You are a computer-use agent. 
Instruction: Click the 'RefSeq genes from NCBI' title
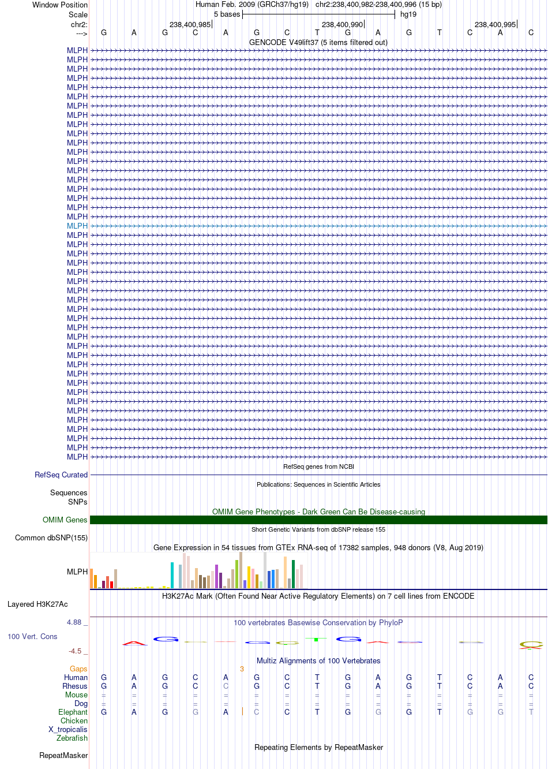pyautogui.click(x=318, y=466)
